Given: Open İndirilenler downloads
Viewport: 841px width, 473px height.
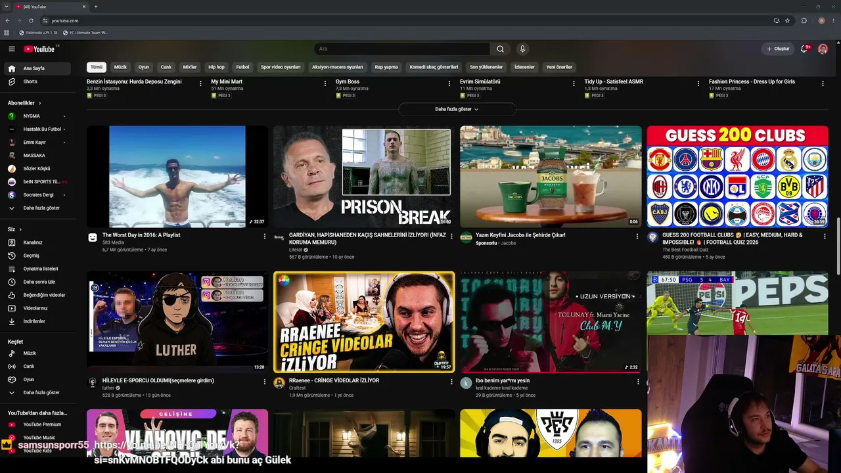Looking at the screenshot, I should tap(37, 321).
